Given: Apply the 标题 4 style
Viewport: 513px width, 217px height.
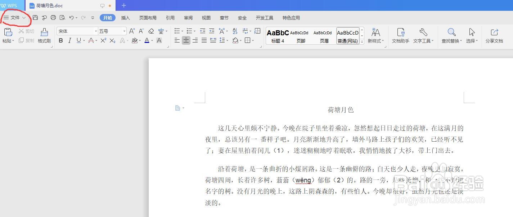Looking at the screenshot, I should (277, 35).
